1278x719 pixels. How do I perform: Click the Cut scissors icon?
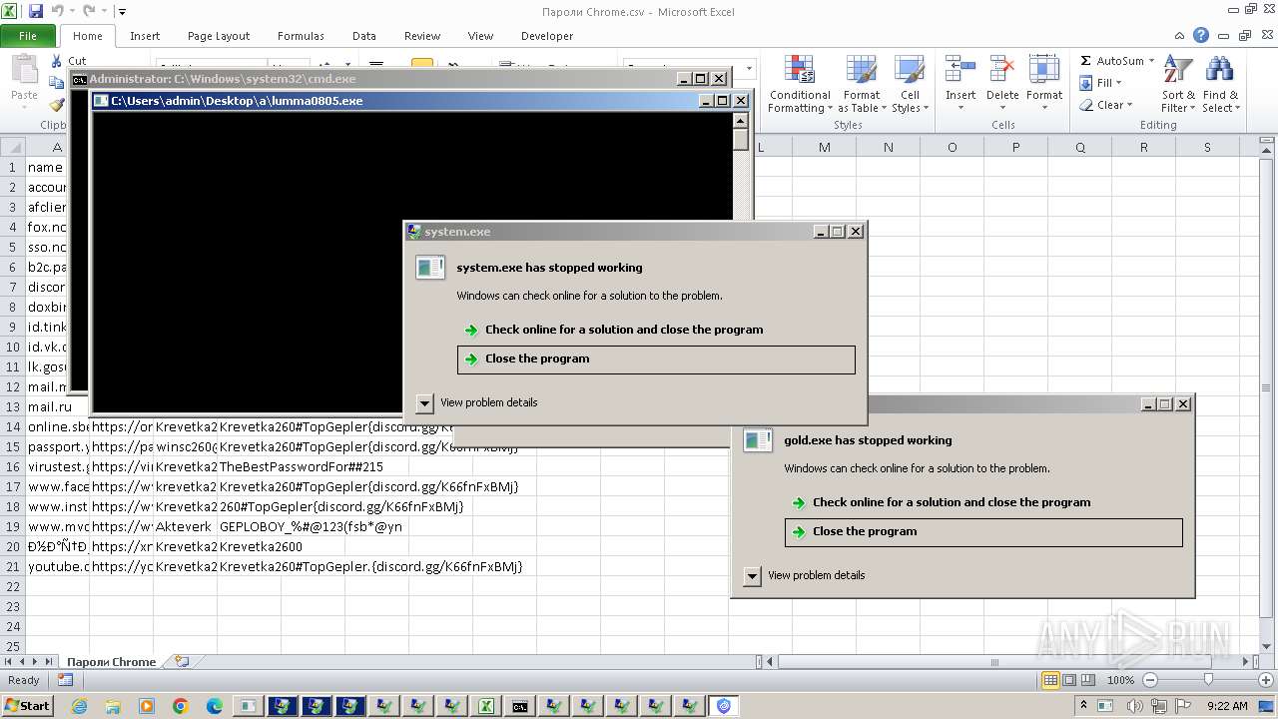click(57, 61)
